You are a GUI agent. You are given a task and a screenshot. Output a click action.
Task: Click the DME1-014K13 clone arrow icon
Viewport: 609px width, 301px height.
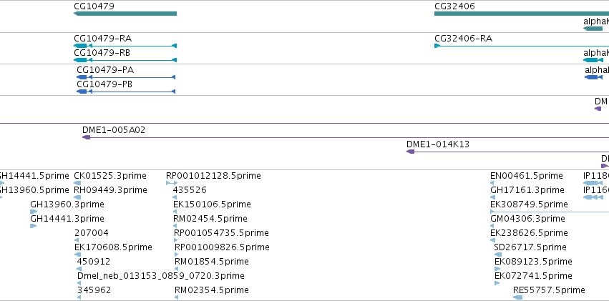[x=410, y=152]
